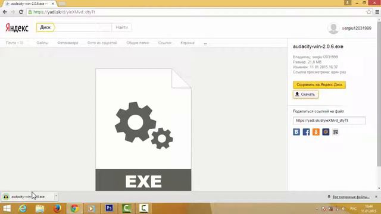Click in the Yandex search field
This screenshot has width=381, height=214.
pos(83,27)
